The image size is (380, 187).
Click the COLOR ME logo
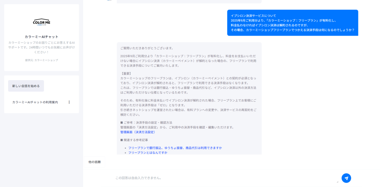(42, 22)
